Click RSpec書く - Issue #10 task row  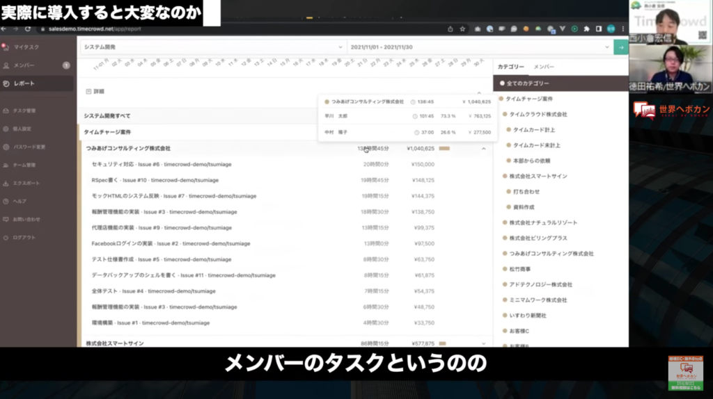coord(285,180)
